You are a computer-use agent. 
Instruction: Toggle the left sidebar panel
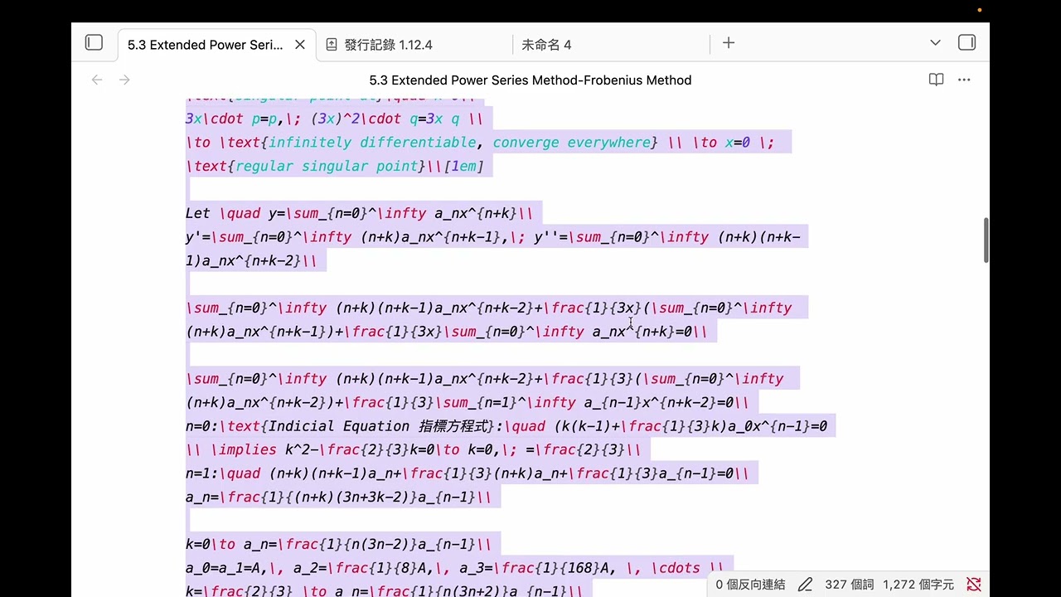pyautogui.click(x=94, y=43)
